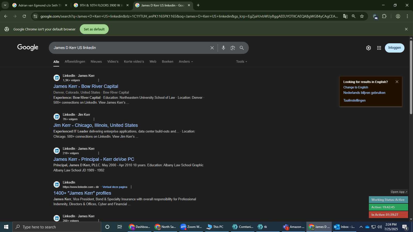Choose Change to English
413x232 pixels.
click(356, 87)
